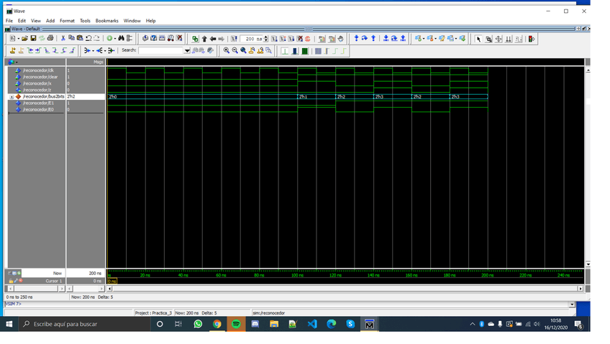610x344 pixels.
Task: Click inside the Search text box
Action: point(161,51)
